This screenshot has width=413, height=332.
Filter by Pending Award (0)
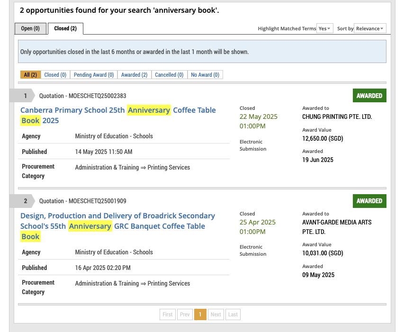[94, 75]
